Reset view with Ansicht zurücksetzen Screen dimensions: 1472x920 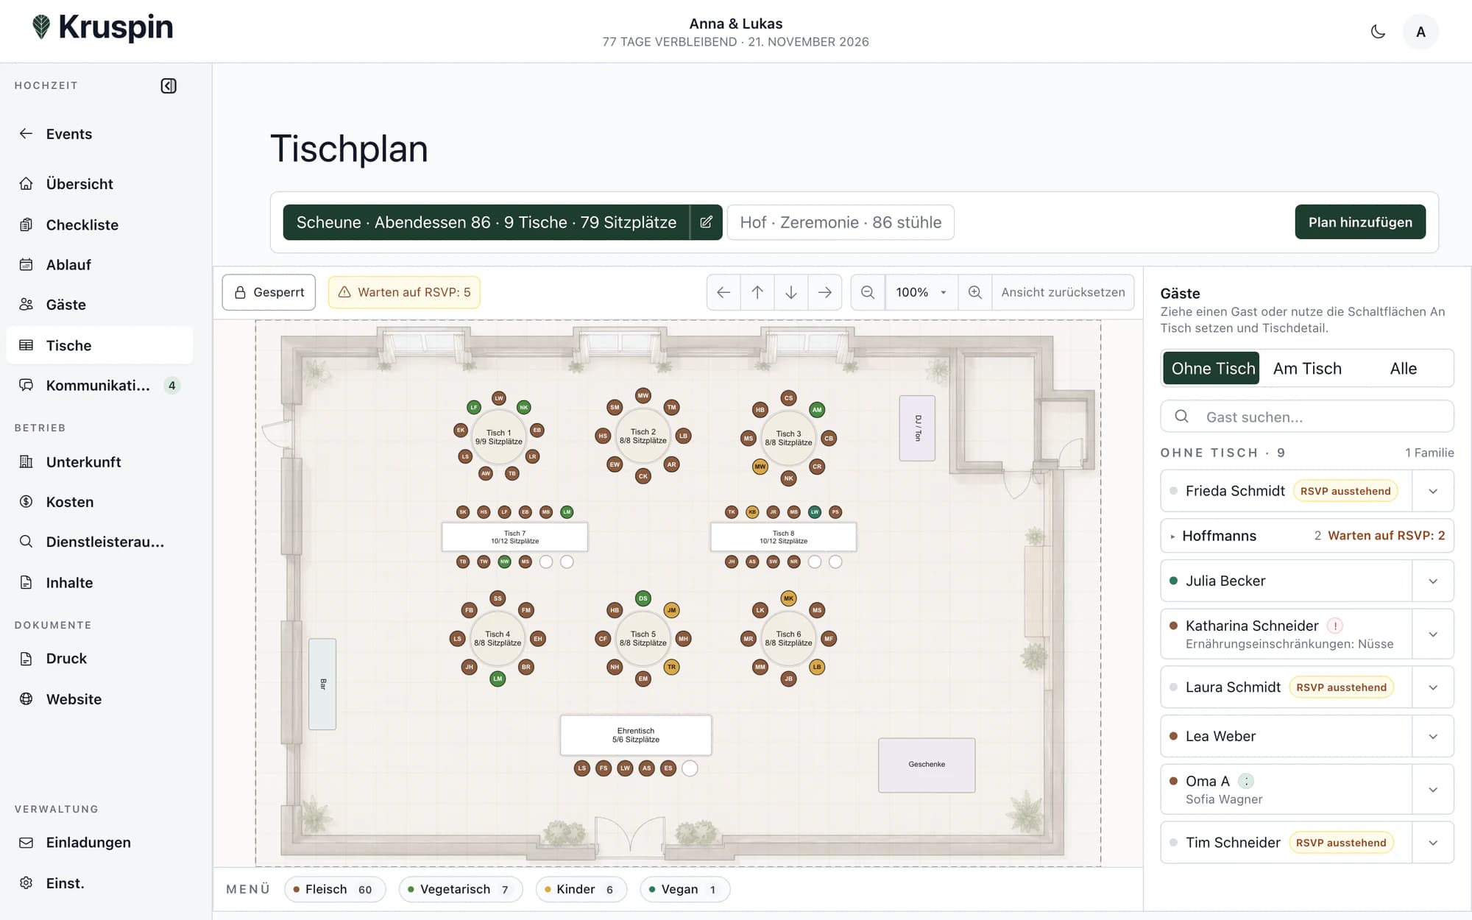point(1063,292)
